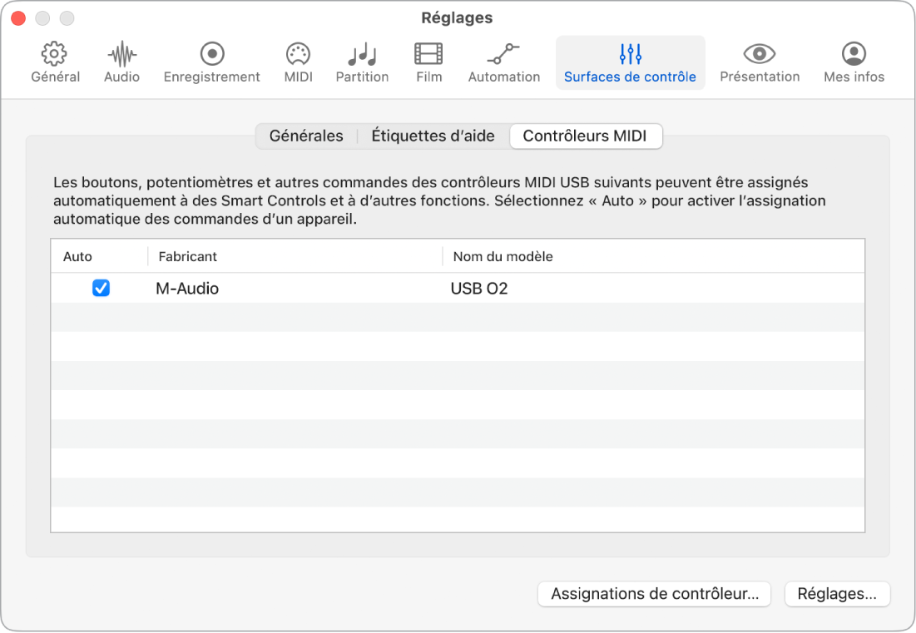The image size is (916, 633).
Task: Open the Partition music notes pane
Action: [362, 63]
